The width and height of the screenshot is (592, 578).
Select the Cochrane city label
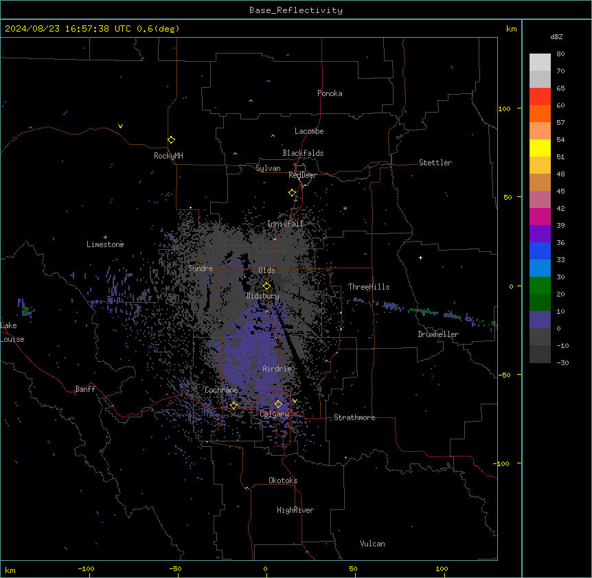pos(221,390)
